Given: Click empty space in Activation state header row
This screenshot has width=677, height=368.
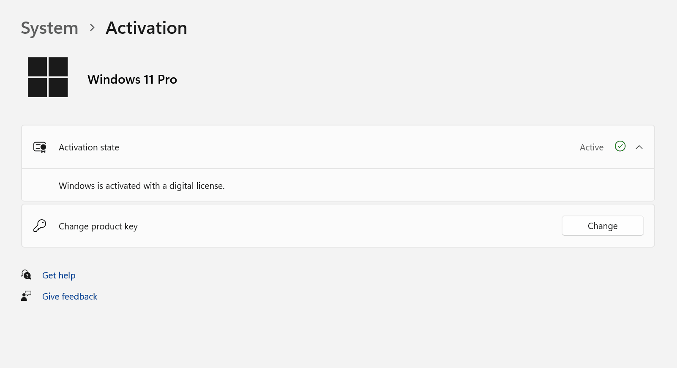Looking at the screenshot, I should (338, 147).
